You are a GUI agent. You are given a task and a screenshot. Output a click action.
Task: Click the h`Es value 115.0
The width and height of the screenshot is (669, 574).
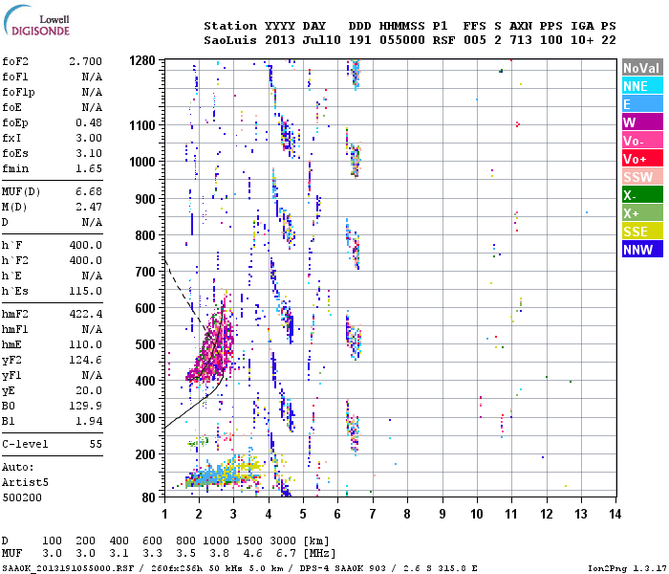85,291
